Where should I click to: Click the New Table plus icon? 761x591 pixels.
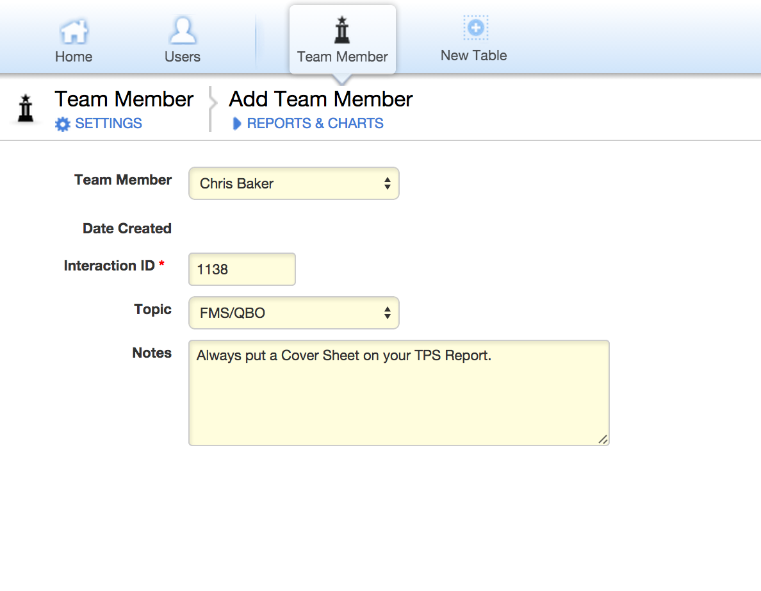[x=475, y=28]
